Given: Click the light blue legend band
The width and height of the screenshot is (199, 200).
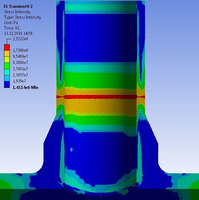Looking at the screenshot, I should (x=7, y=78).
